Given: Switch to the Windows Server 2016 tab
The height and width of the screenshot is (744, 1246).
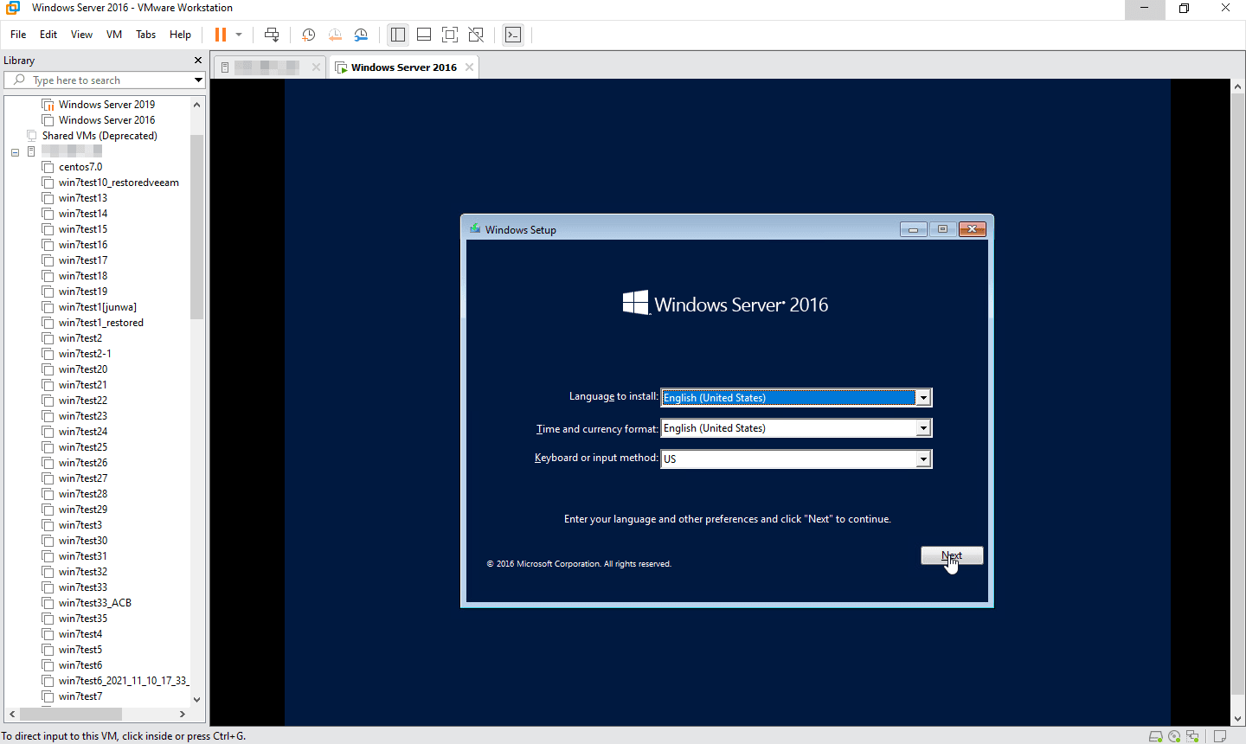Looking at the screenshot, I should (x=403, y=67).
